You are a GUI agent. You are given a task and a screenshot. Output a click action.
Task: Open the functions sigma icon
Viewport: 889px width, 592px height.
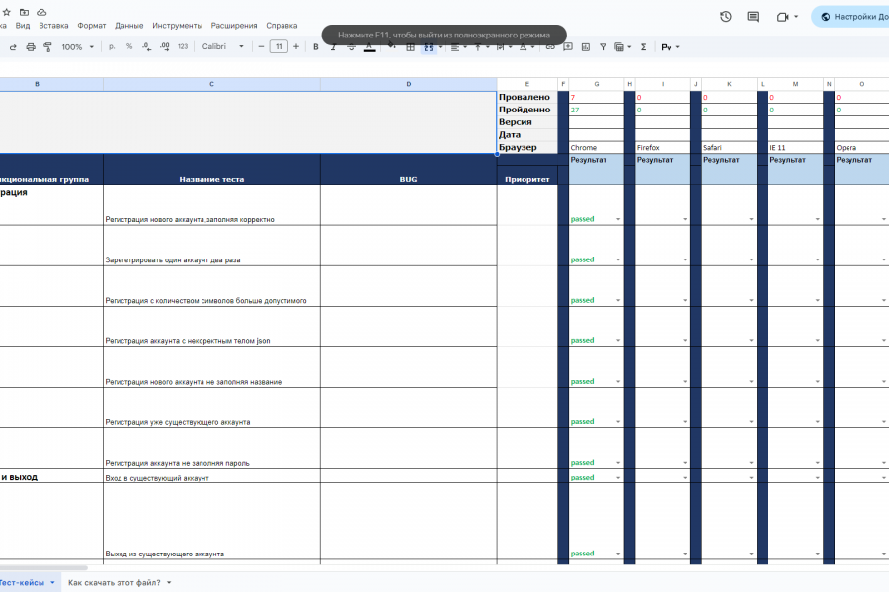click(643, 47)
